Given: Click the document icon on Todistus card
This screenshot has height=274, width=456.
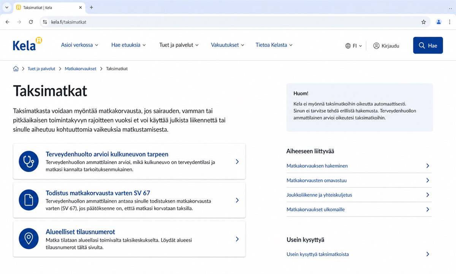Looking at the screenshot, I should 29,200.
